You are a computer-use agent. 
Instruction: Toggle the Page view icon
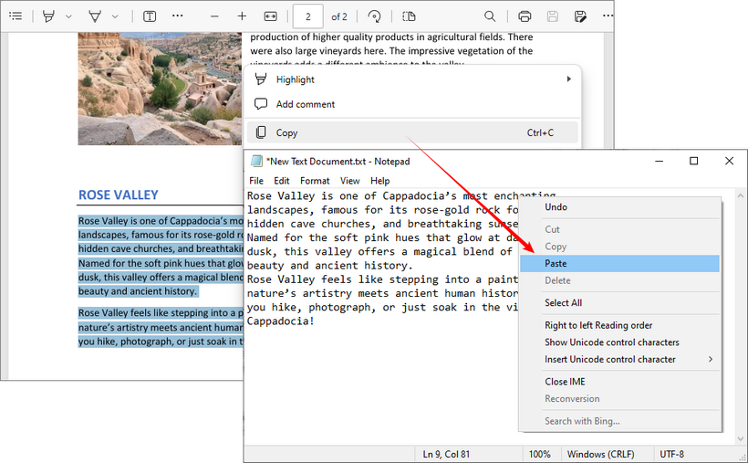pyautogui.click(x=409, y=16)
